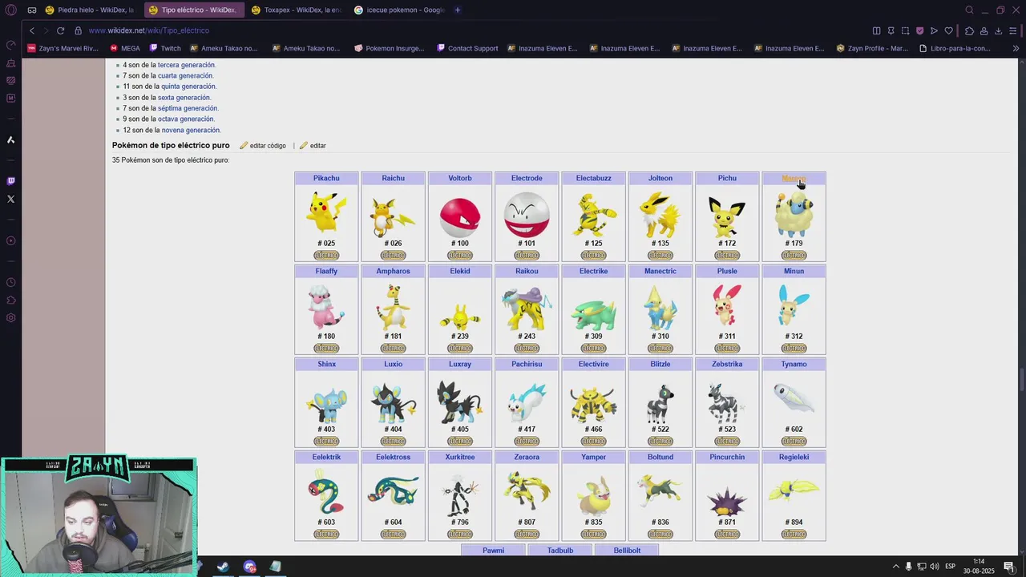1026x577 pixels.
Task: Click the taskbar volume speaker icon
Action: click(x=935, y=567)
